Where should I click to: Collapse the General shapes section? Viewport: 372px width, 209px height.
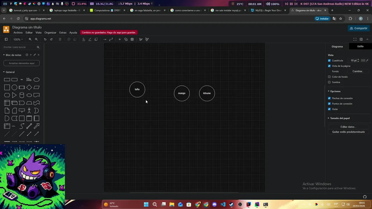(4, 72)
